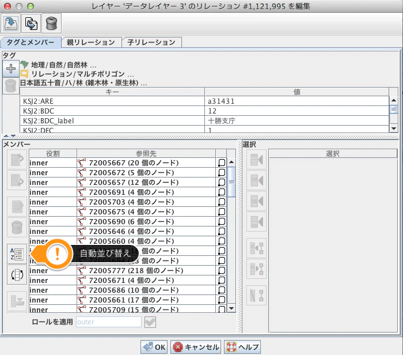This screenshot has height=355, width=403.
Task: Click the second add-selection arrow icon
Action: click(x=257, y=180)
